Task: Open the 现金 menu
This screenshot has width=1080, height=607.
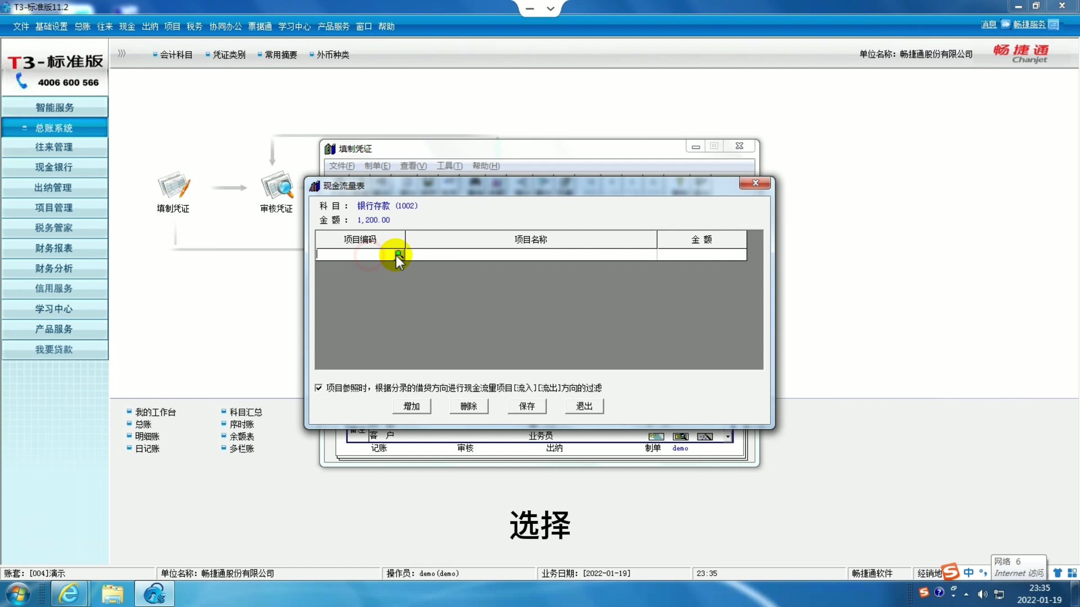Action: tap(127, 26)
